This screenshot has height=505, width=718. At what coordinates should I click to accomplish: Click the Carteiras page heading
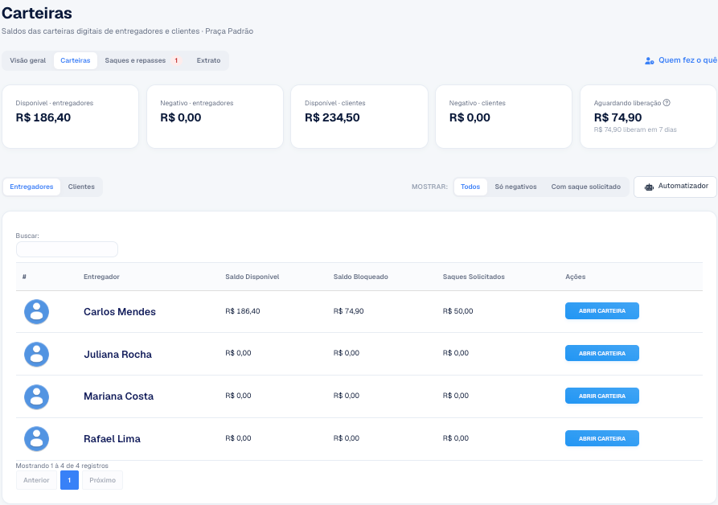pyautogui.click(x=37, y=14)
